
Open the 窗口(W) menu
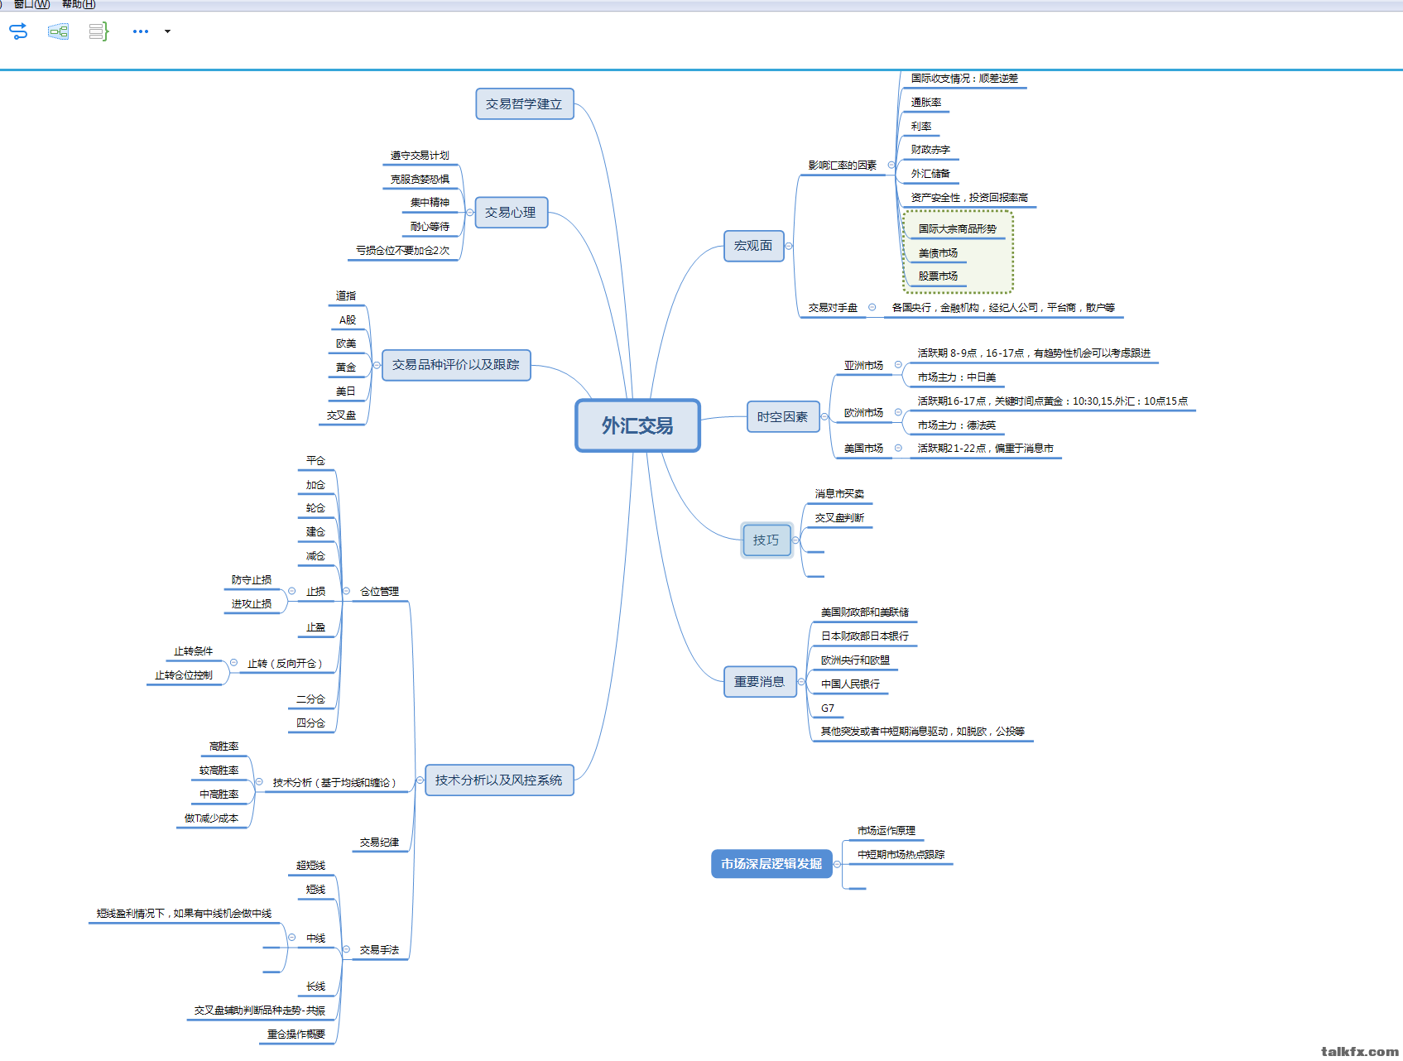coord(31,4)
